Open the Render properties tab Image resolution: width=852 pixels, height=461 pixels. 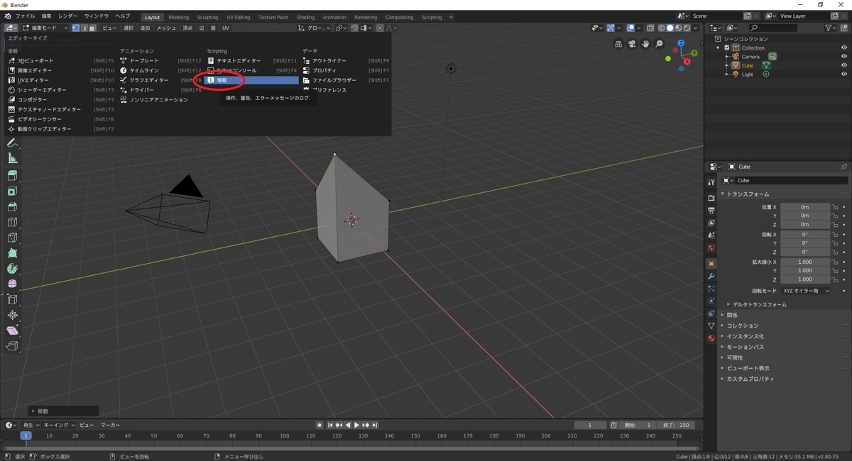coord(710,199)
